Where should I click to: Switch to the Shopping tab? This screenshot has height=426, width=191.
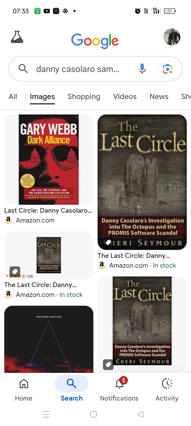coord(84,97)
